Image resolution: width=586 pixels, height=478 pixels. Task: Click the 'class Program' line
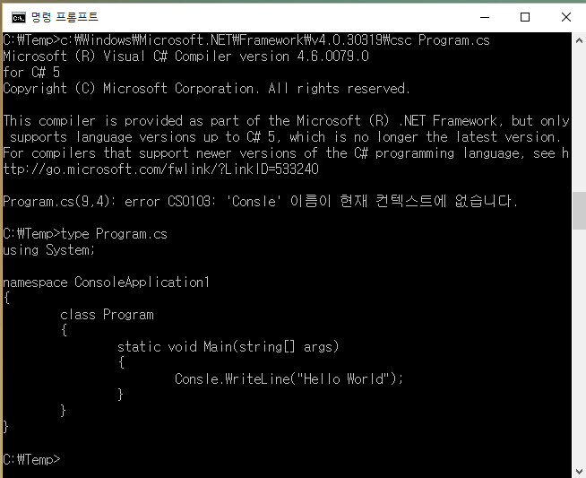[107, 315]
